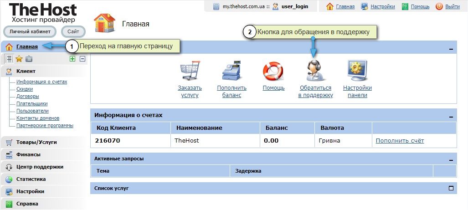This screenshot has height=210, width=468.
Task: Click the orange power 'Выйти' icon
Action: coord(439,6)
